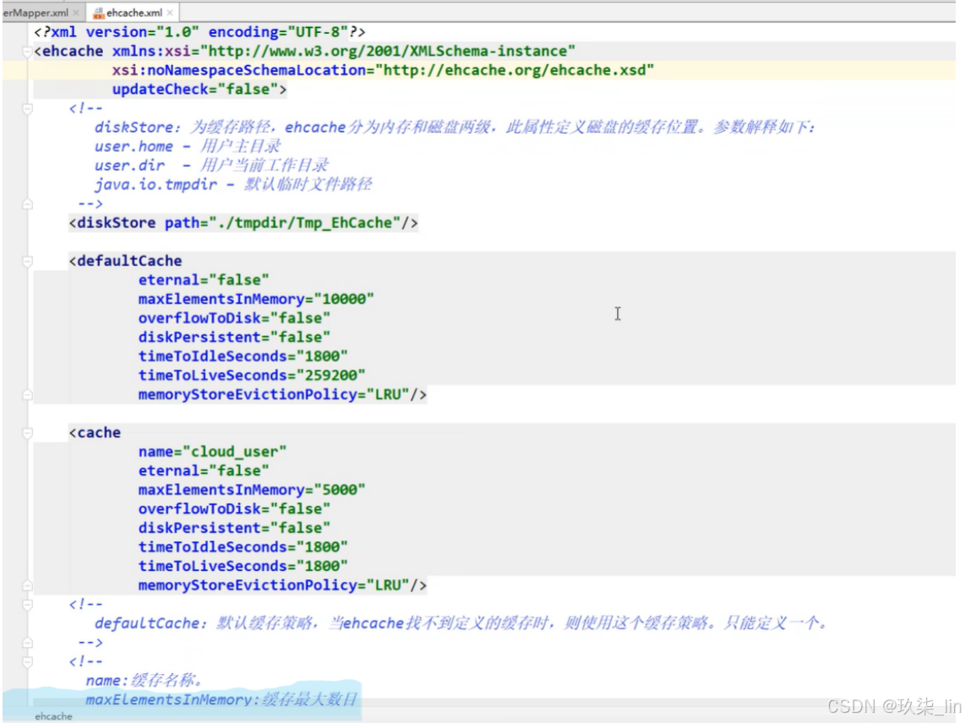This screenshot has height=723, width=965.
Task: Collapse the defaultCache element fold
Action: (27, 262)
